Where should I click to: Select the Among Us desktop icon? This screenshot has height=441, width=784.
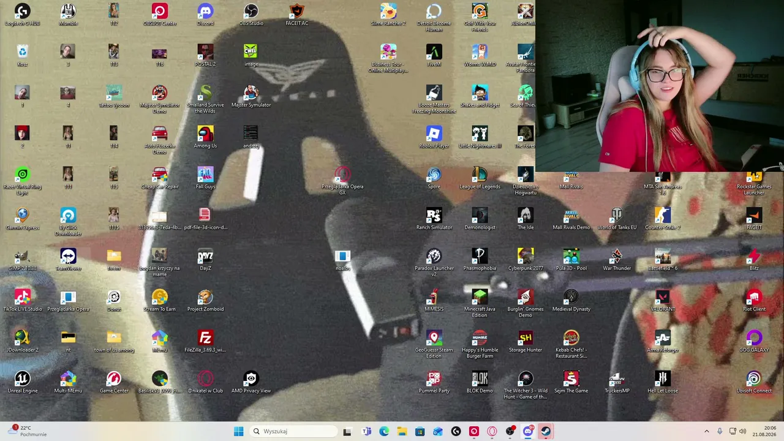point(205,138)
